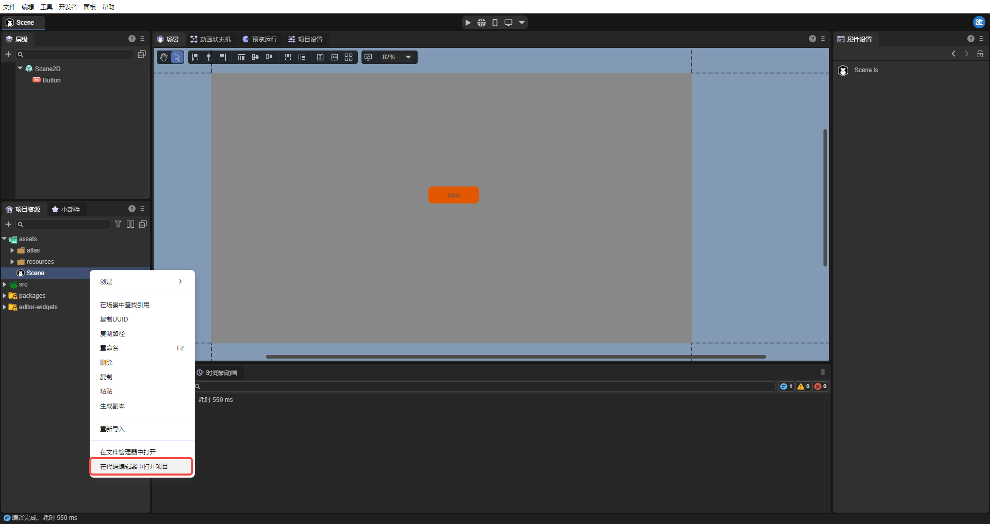Open the assets filter funnel icon
Screen dimensions: 990x524
(118, 224)
